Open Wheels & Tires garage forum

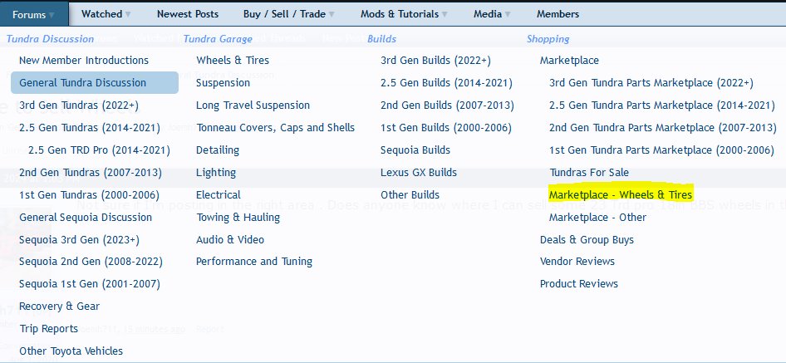pos(233,60)
